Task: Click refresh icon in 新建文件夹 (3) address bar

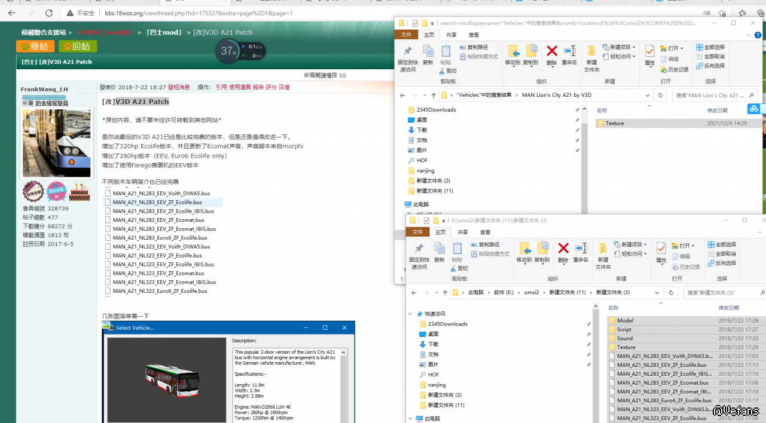Action: [x=672, y=293]
